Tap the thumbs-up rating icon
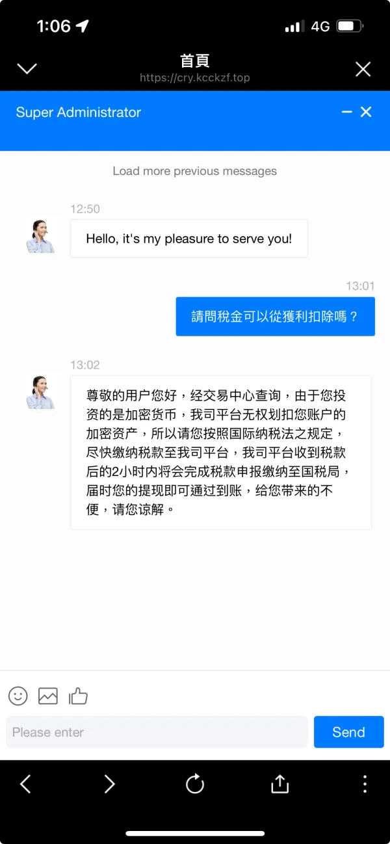 [x=78, y=696]
